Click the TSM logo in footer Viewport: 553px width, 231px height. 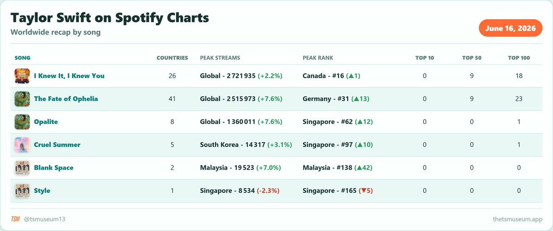[x=15, y=220]
